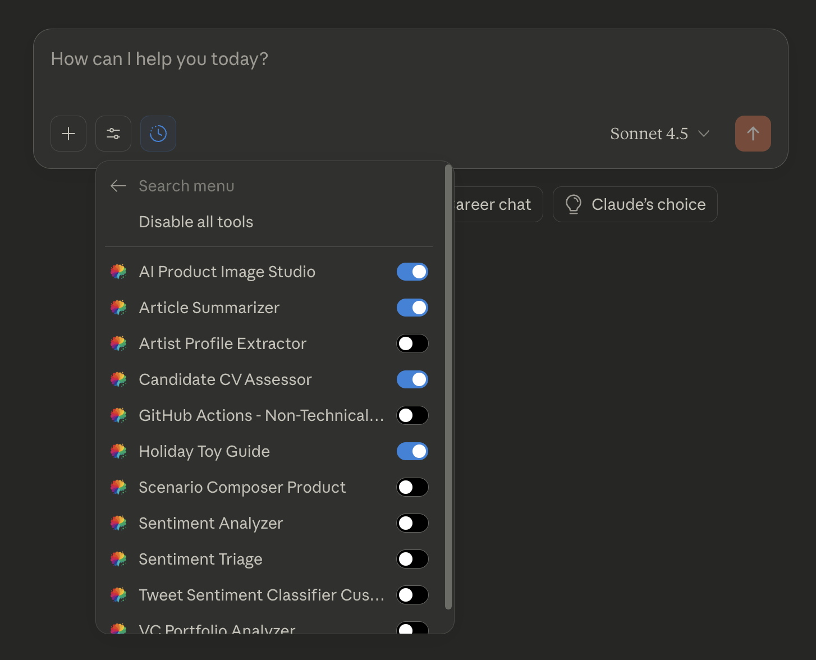The image size is (816, 660).
Task: Click the AI Product Image Studio connector icon
Action: coord(118,272)
